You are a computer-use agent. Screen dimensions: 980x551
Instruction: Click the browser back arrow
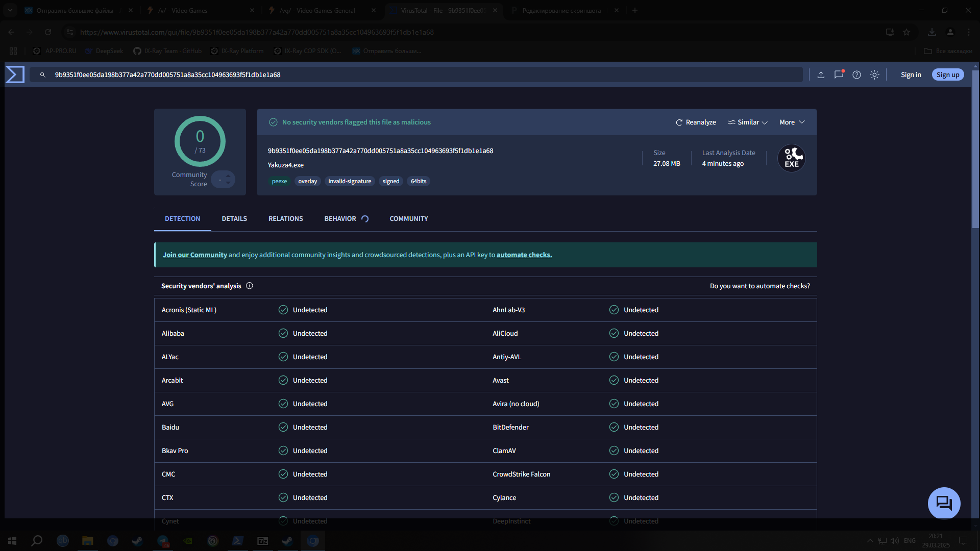point(11,32)
